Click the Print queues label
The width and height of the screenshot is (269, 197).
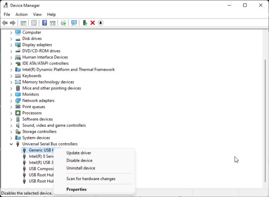pos(34,107)
